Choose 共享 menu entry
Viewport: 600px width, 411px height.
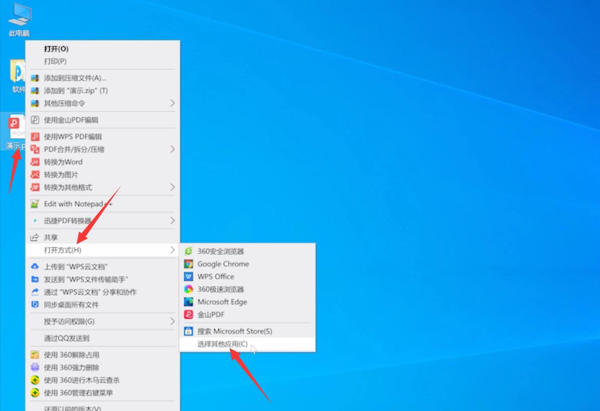[103, 238]
